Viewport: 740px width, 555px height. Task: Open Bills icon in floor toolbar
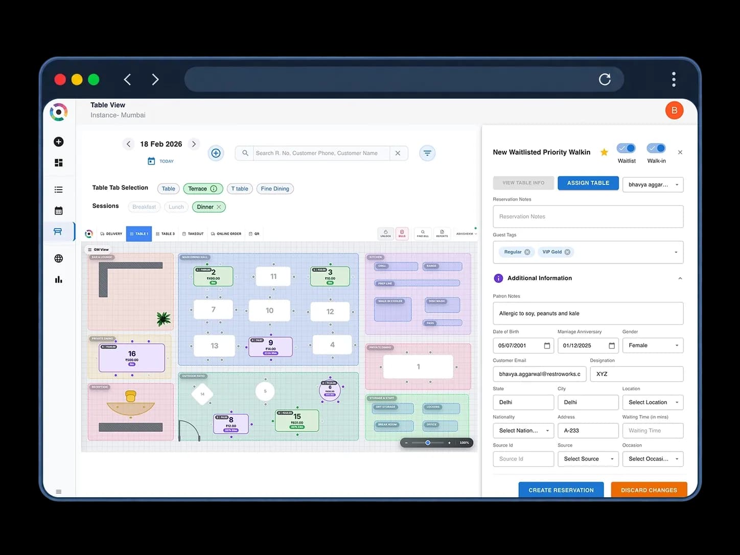(x=402, y=234)
